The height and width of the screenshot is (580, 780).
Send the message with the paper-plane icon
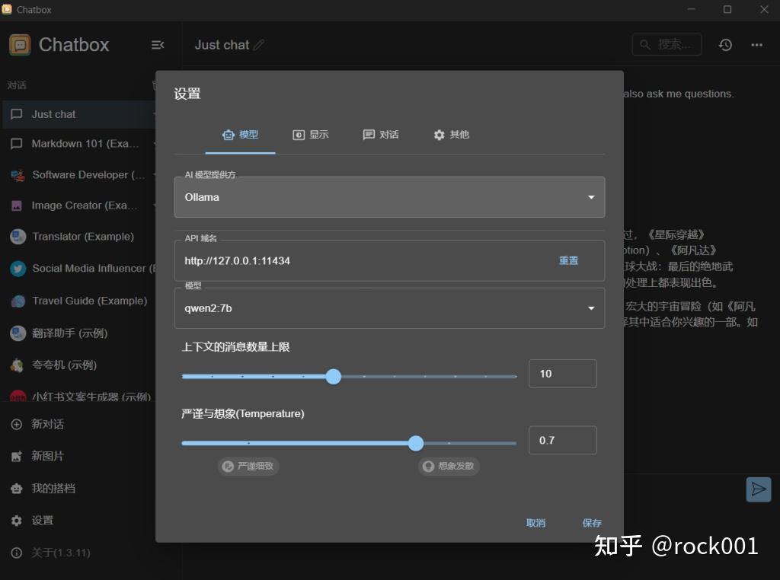759,489
